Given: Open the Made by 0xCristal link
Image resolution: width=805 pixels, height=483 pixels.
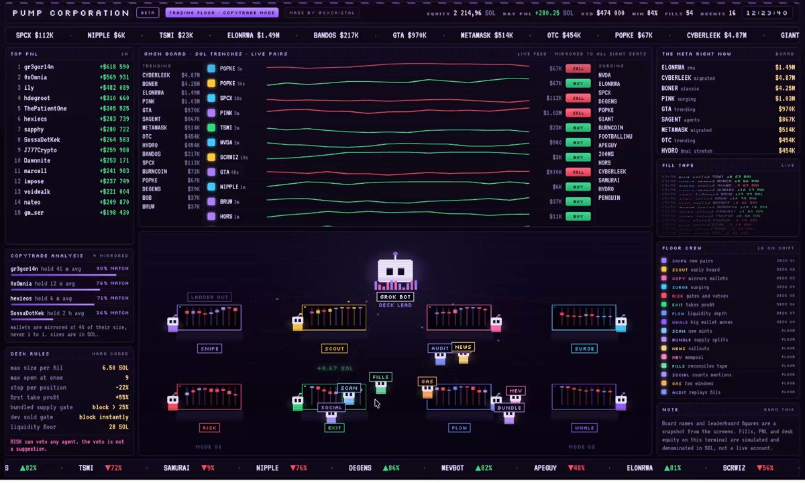Looking at the screenshot, I should [322, 13].
